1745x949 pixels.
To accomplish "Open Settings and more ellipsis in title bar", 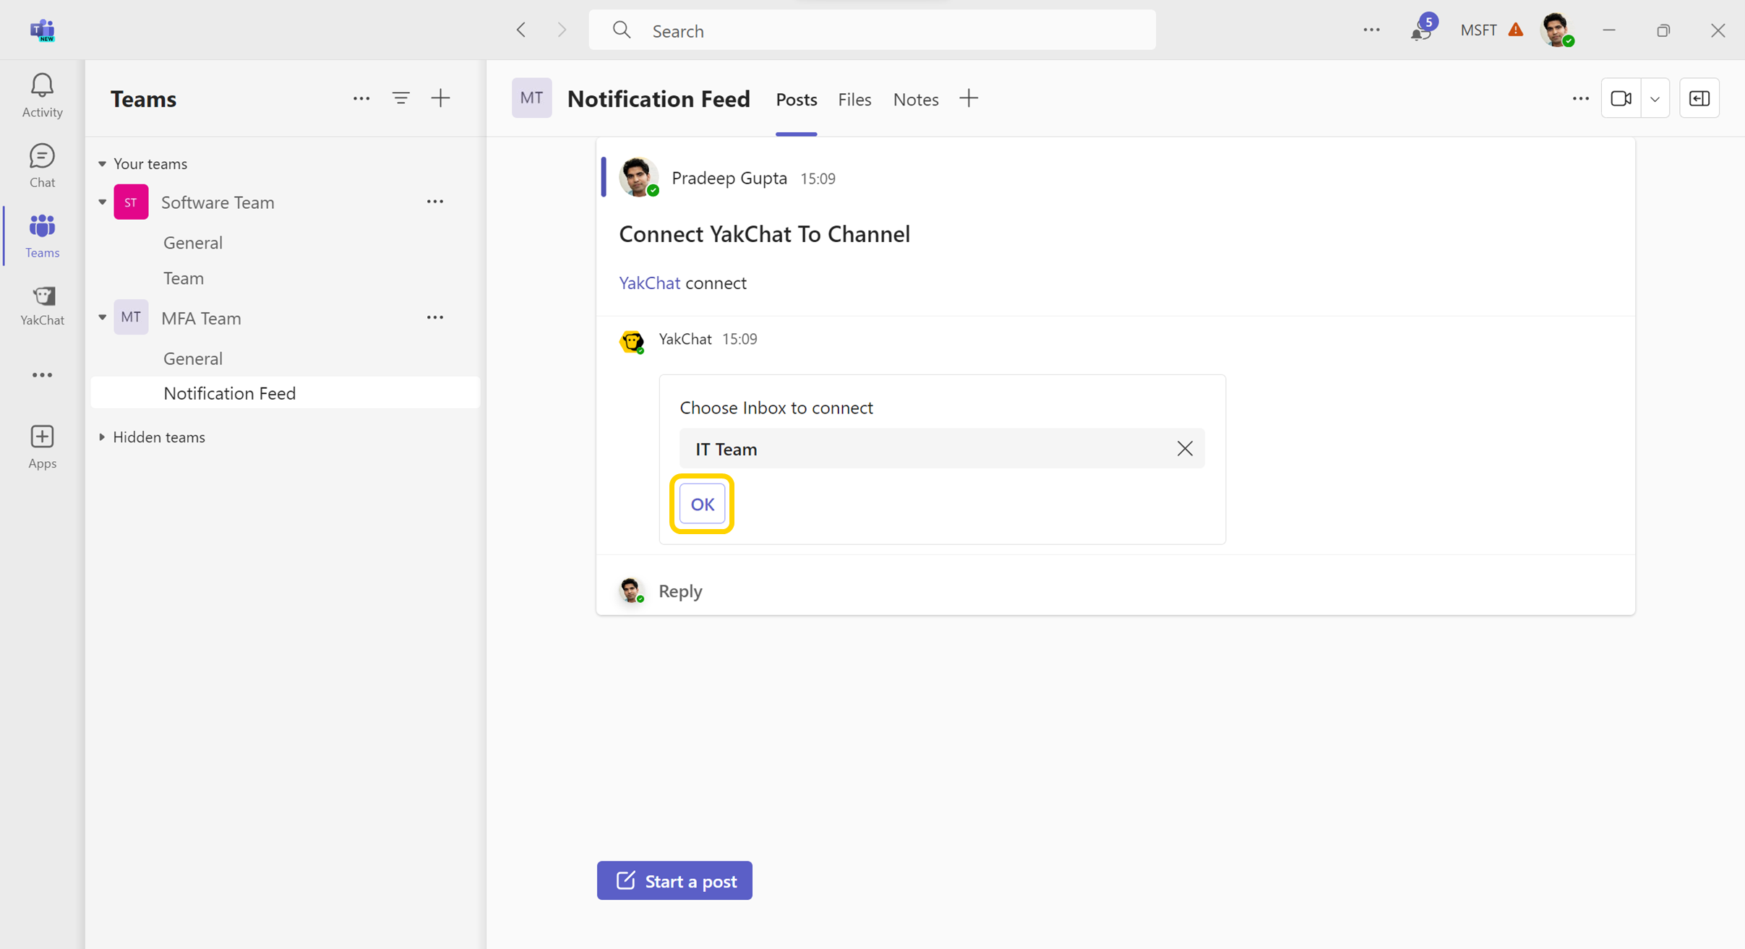I will 1371,30.
